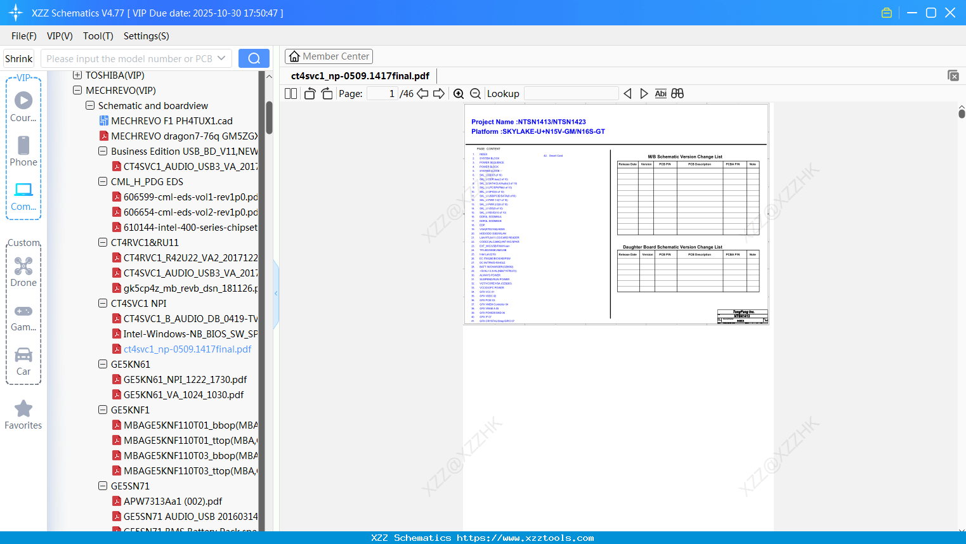966x544 pixels.
Task: Select the highlighted ct4svc1_np-0509.1417final.pdf tree entry
Action: click(x=187, y=349)
